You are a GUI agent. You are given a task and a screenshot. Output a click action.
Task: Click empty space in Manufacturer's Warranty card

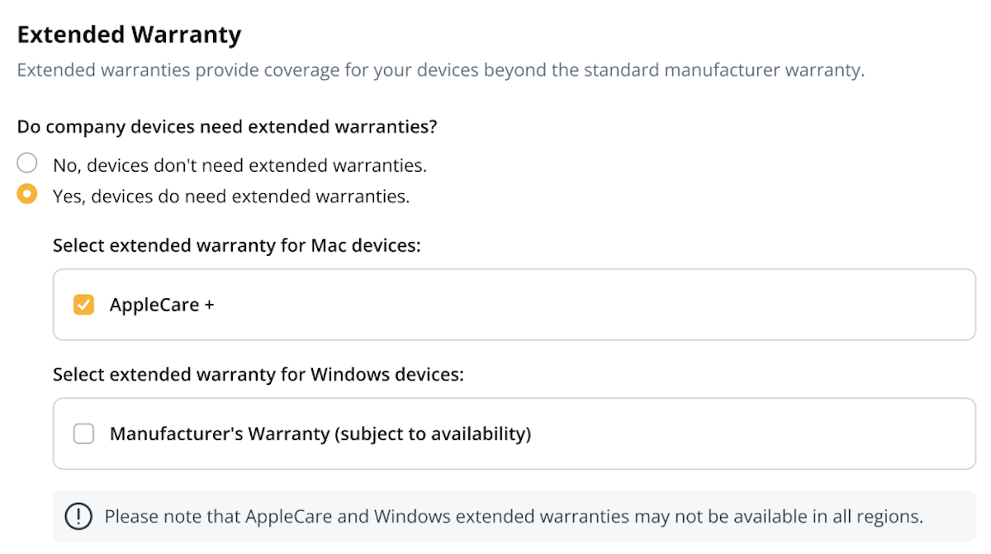click(x=743, y=433)
